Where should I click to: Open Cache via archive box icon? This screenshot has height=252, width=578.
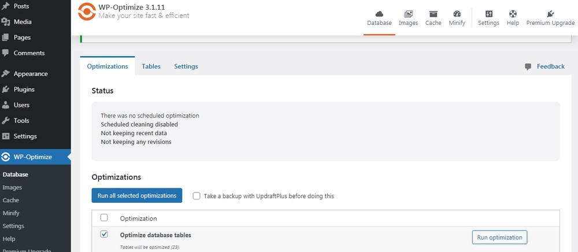tap(433, 14)
